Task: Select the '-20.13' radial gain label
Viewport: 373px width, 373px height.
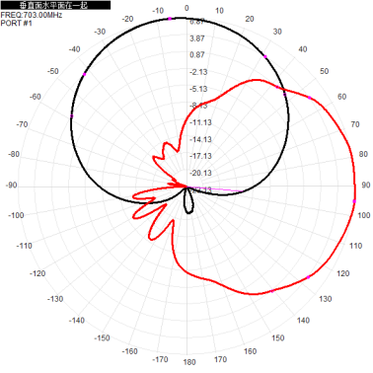Action: tap(200, 173)
